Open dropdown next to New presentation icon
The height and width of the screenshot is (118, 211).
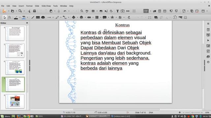point(9,11)
